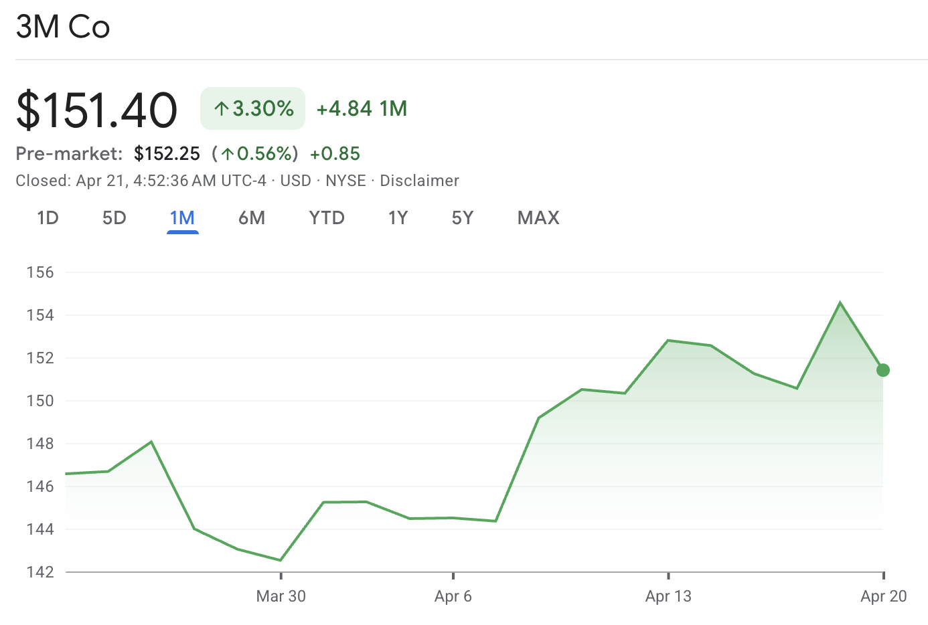Open the Disclaimer link

419,181
